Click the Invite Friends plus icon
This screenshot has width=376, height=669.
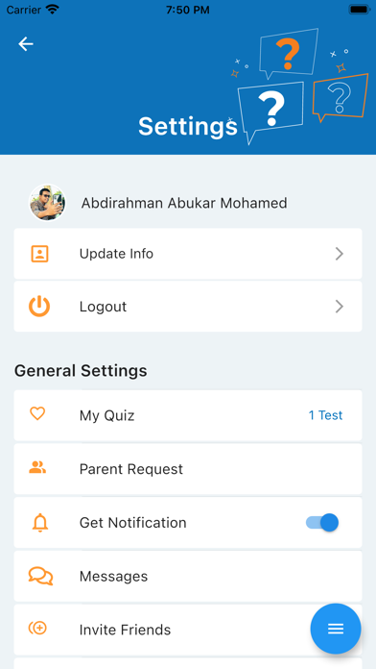coord(38,628)
